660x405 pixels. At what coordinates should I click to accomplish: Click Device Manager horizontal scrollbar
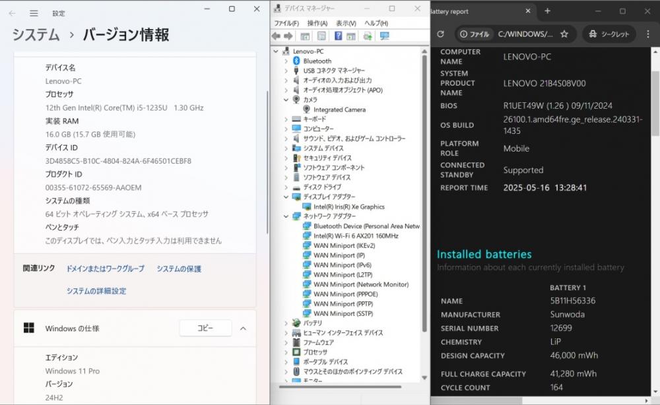coord(340,387)
